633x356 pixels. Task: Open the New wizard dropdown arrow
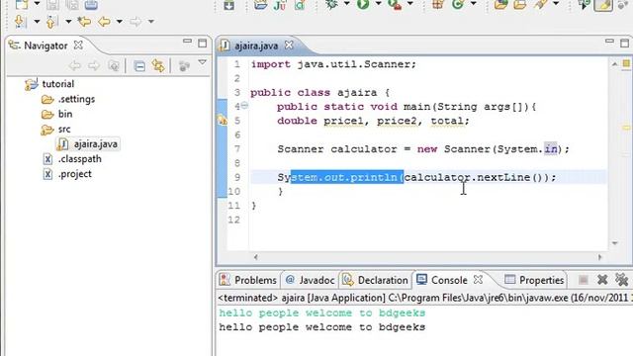(37, 4)
